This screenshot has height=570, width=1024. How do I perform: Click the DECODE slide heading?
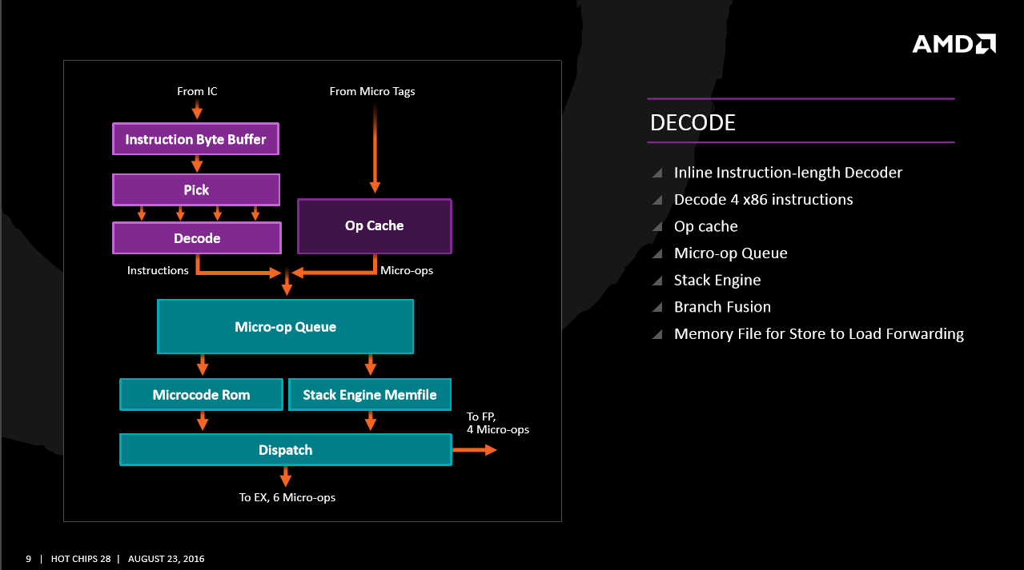coord(693,122)
